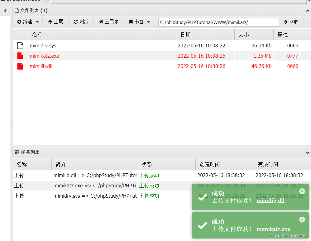
Task: Click 上传成功 status in mimilib.dll row
Action: [149, 175]
